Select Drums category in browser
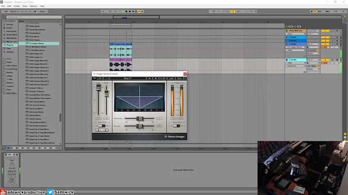This screenshot has width=348, height=195. [9, 28]
